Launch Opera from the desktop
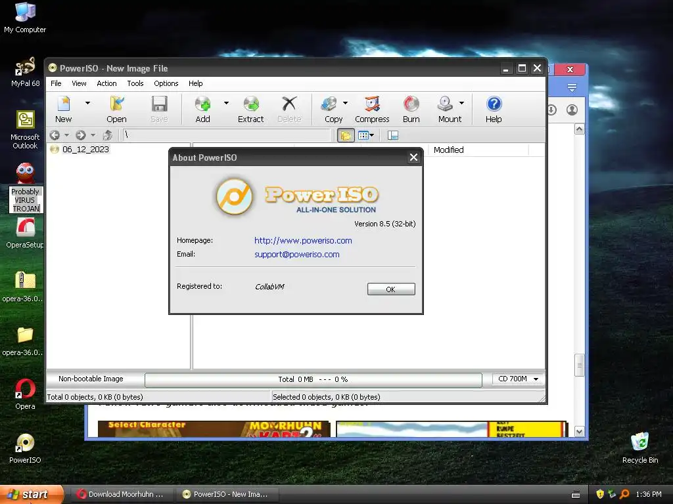 [25, 394]
